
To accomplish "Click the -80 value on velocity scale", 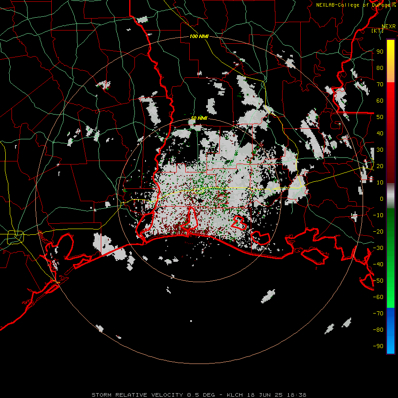I will click(x=378, y=330).
